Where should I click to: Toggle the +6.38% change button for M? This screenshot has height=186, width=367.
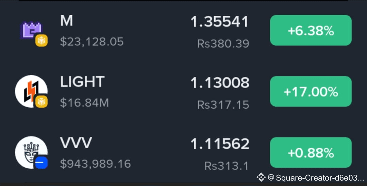pos(311,30)
